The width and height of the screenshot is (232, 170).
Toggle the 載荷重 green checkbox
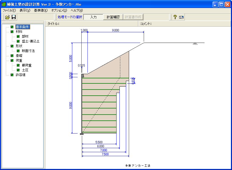click(18, 65)
